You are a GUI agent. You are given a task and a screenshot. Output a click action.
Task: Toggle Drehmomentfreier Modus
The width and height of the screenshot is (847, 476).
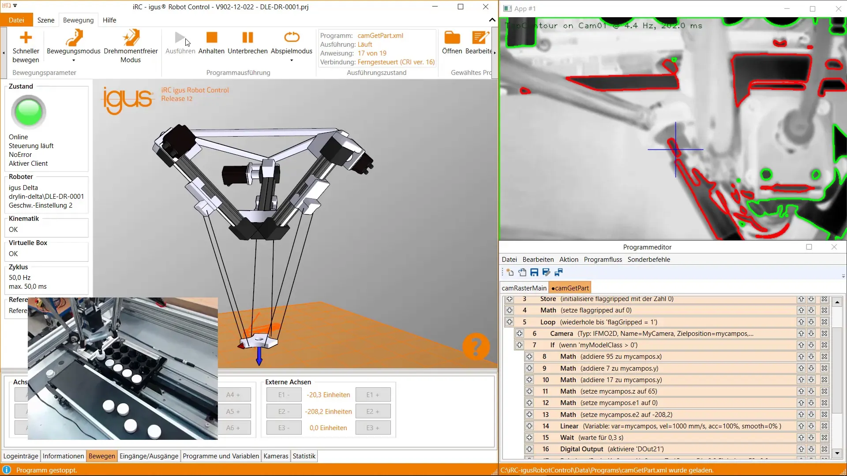coord(131,38)
